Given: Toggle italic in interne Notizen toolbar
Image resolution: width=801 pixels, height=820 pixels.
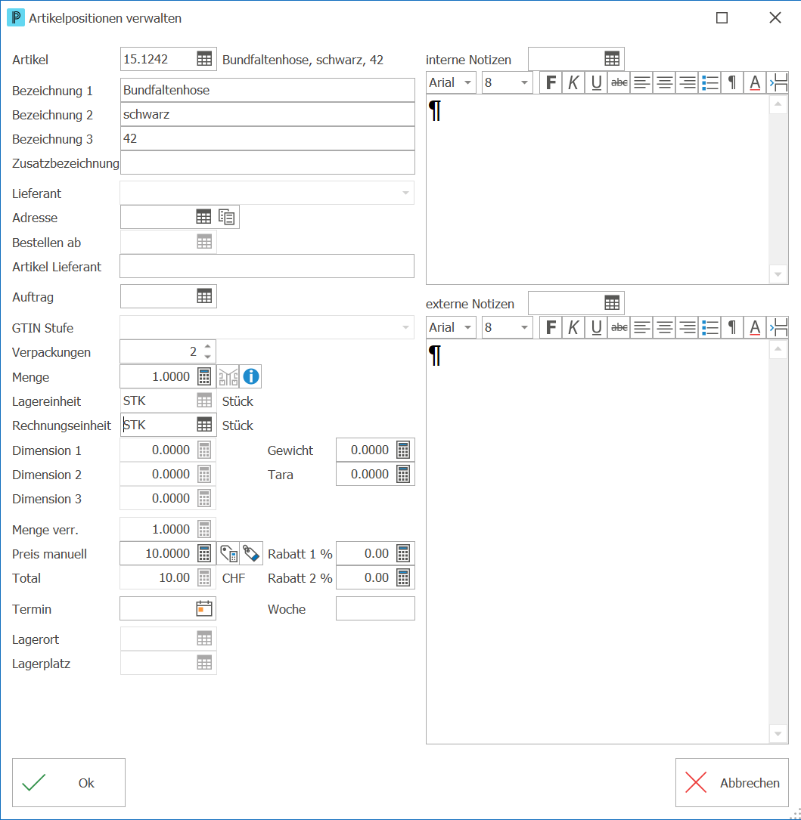Looking at the screenshot, I should tap(573, 82).
